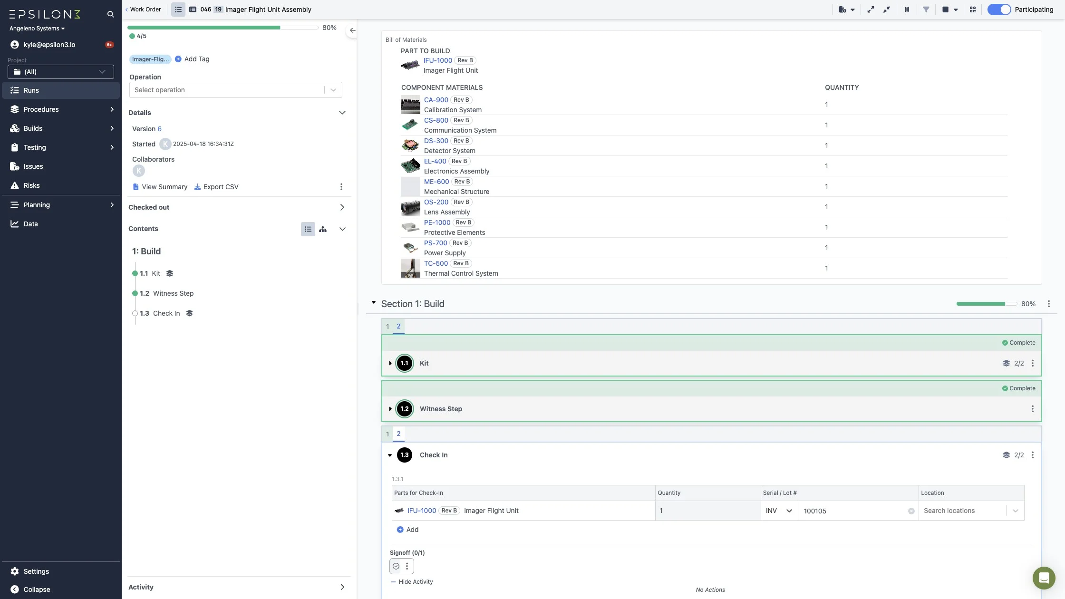Open the chat support bubble icon
This screenshot has width=1065, height=599.
[x=1044, y=578]
